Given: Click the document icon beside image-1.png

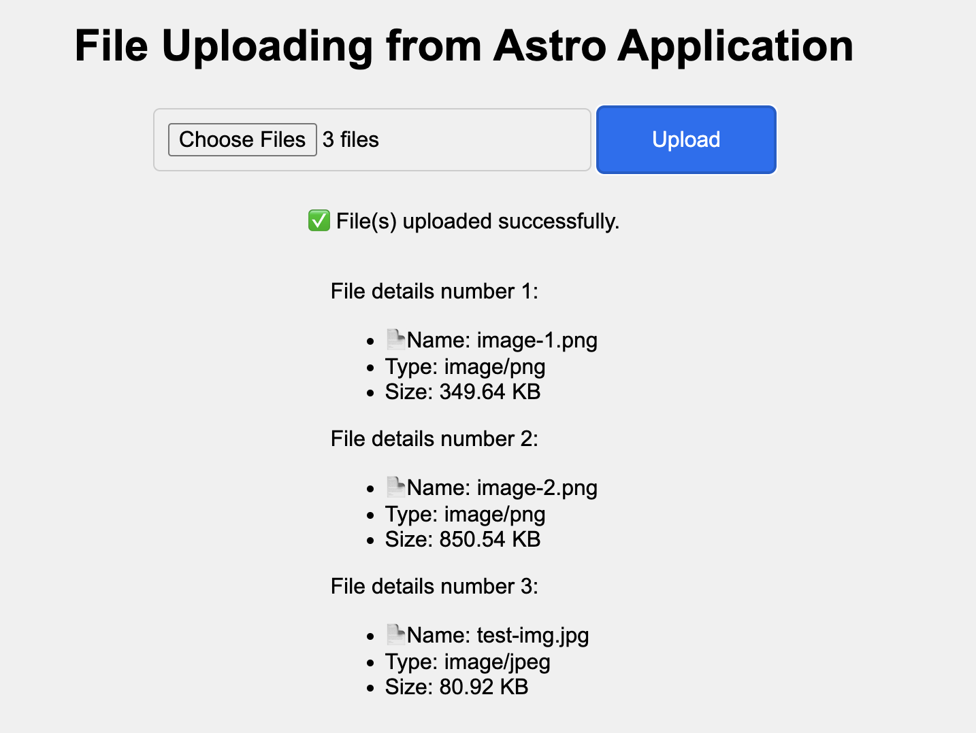Looking at the screenshot, I should tap(395, 339).
